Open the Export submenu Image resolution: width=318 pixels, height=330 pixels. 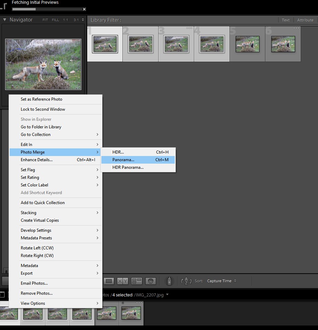[56, 273]
